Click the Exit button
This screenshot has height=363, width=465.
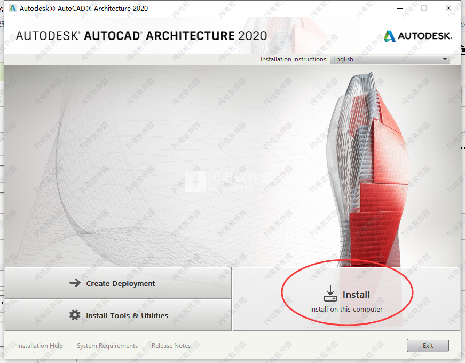pyautogui.click(x=428, y=346)
